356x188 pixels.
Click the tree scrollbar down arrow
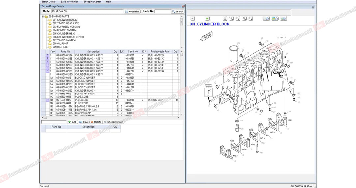tap(182, 47)
